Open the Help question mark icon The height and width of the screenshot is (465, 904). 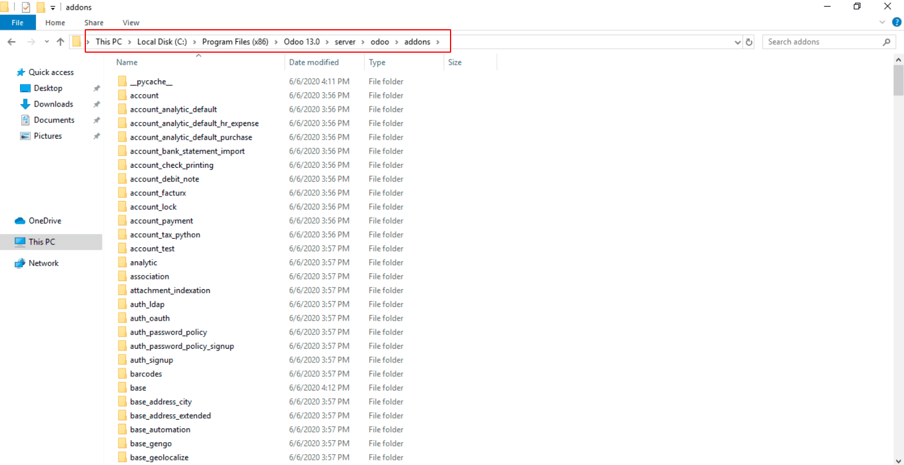tap(897, 22)
